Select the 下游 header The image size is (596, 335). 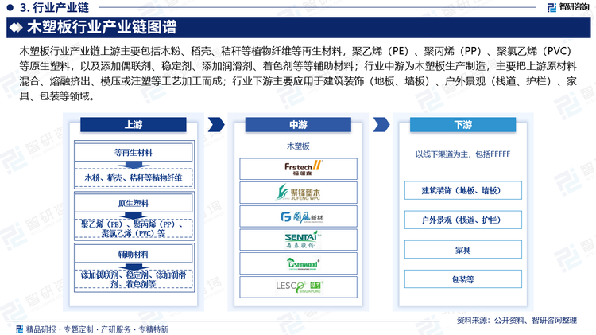463,124
